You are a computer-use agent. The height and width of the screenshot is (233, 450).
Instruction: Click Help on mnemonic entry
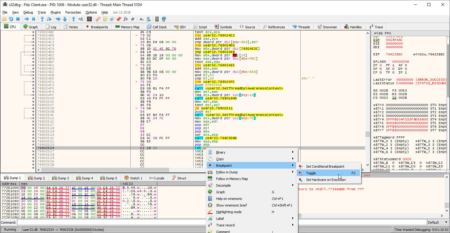(x=252, y=199)
